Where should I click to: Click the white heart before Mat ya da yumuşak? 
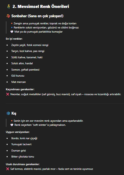[12, 32]
